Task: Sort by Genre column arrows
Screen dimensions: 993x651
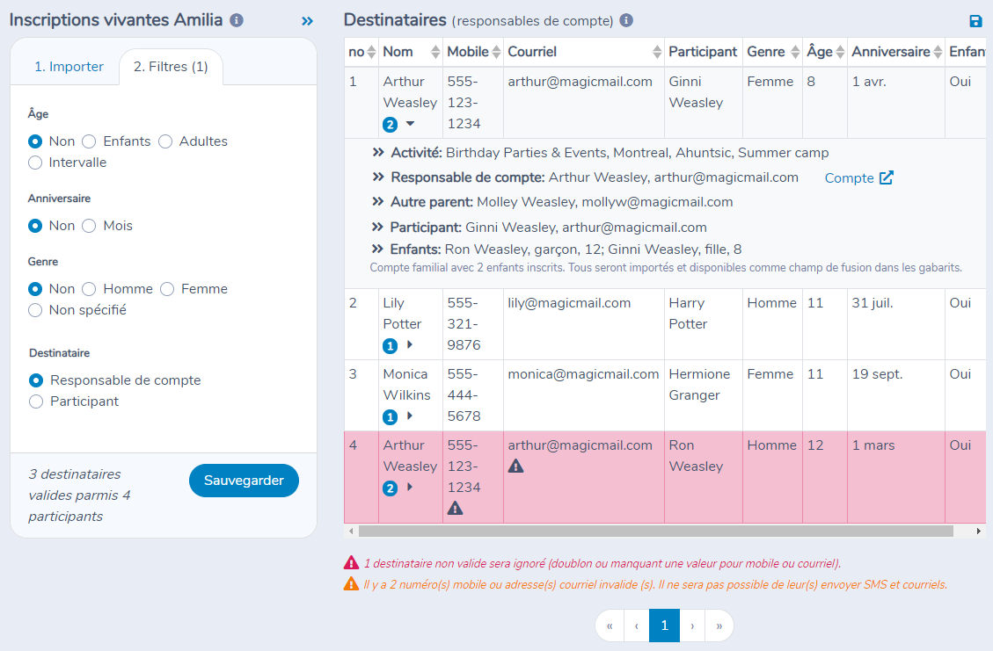Action: (795, 52)
